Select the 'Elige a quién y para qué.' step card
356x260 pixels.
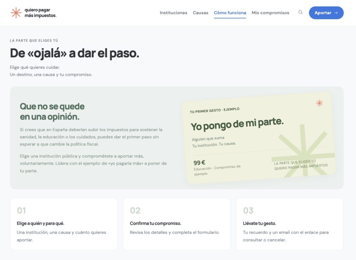(64, 224)
